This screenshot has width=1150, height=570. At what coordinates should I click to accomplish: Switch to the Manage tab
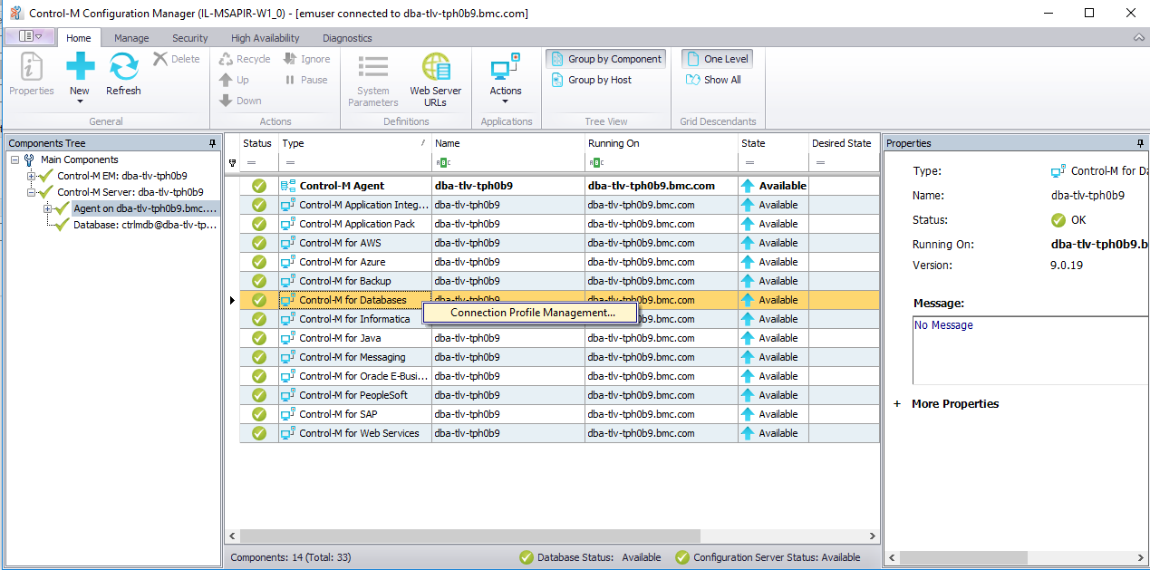coord(131,38)
